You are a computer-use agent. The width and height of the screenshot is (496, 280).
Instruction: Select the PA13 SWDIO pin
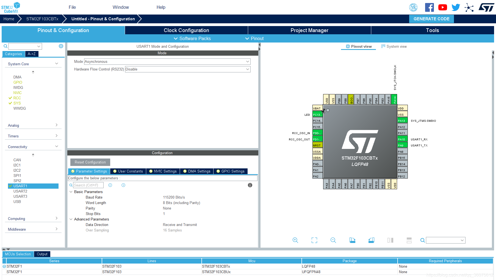[403, 121]
